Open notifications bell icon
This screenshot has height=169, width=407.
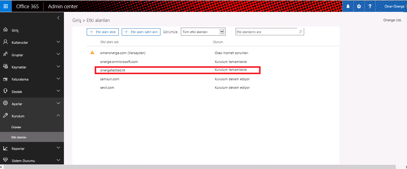click(x=348, y=6)
